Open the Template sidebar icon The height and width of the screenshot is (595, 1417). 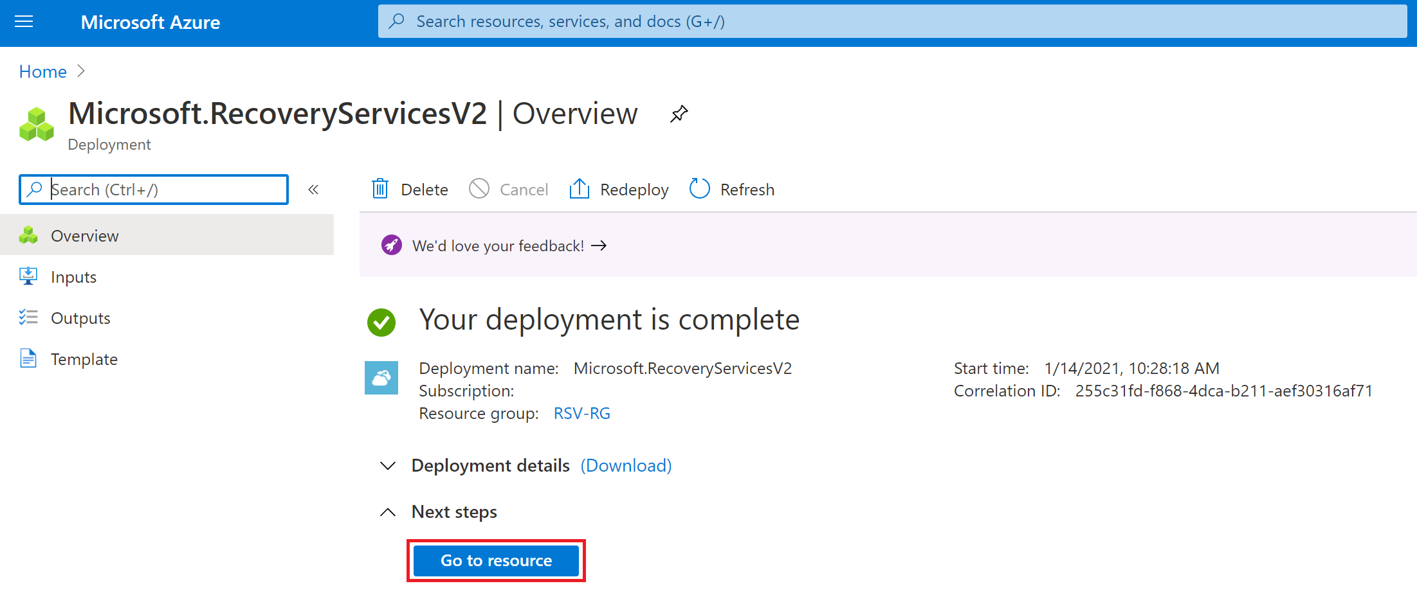(x=28, y=359)
